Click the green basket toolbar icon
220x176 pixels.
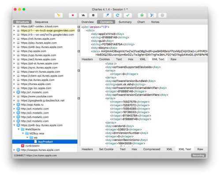pyautogui.click(x=142, y=15)
